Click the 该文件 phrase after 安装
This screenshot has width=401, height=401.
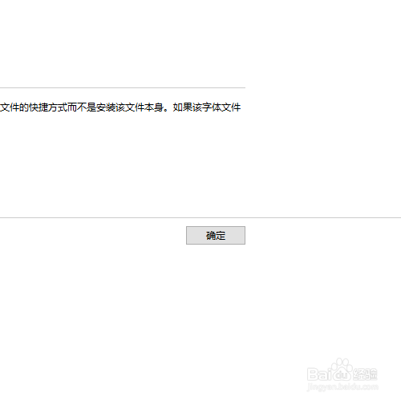point(130,107)
